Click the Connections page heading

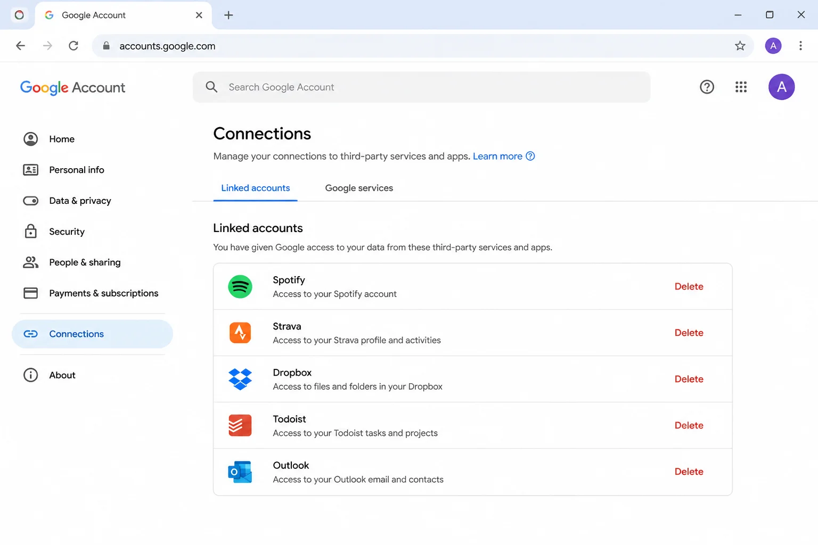tap(262, 134)
